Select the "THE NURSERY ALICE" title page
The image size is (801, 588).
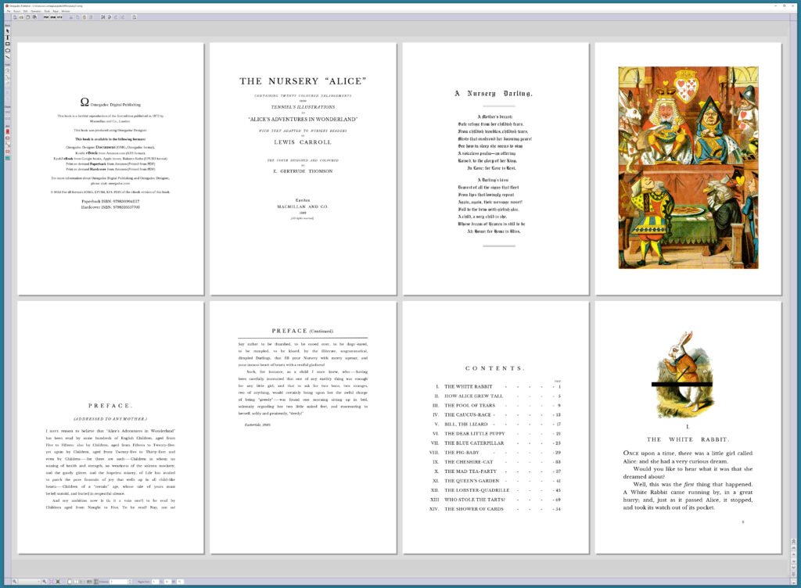pos(303,169)
